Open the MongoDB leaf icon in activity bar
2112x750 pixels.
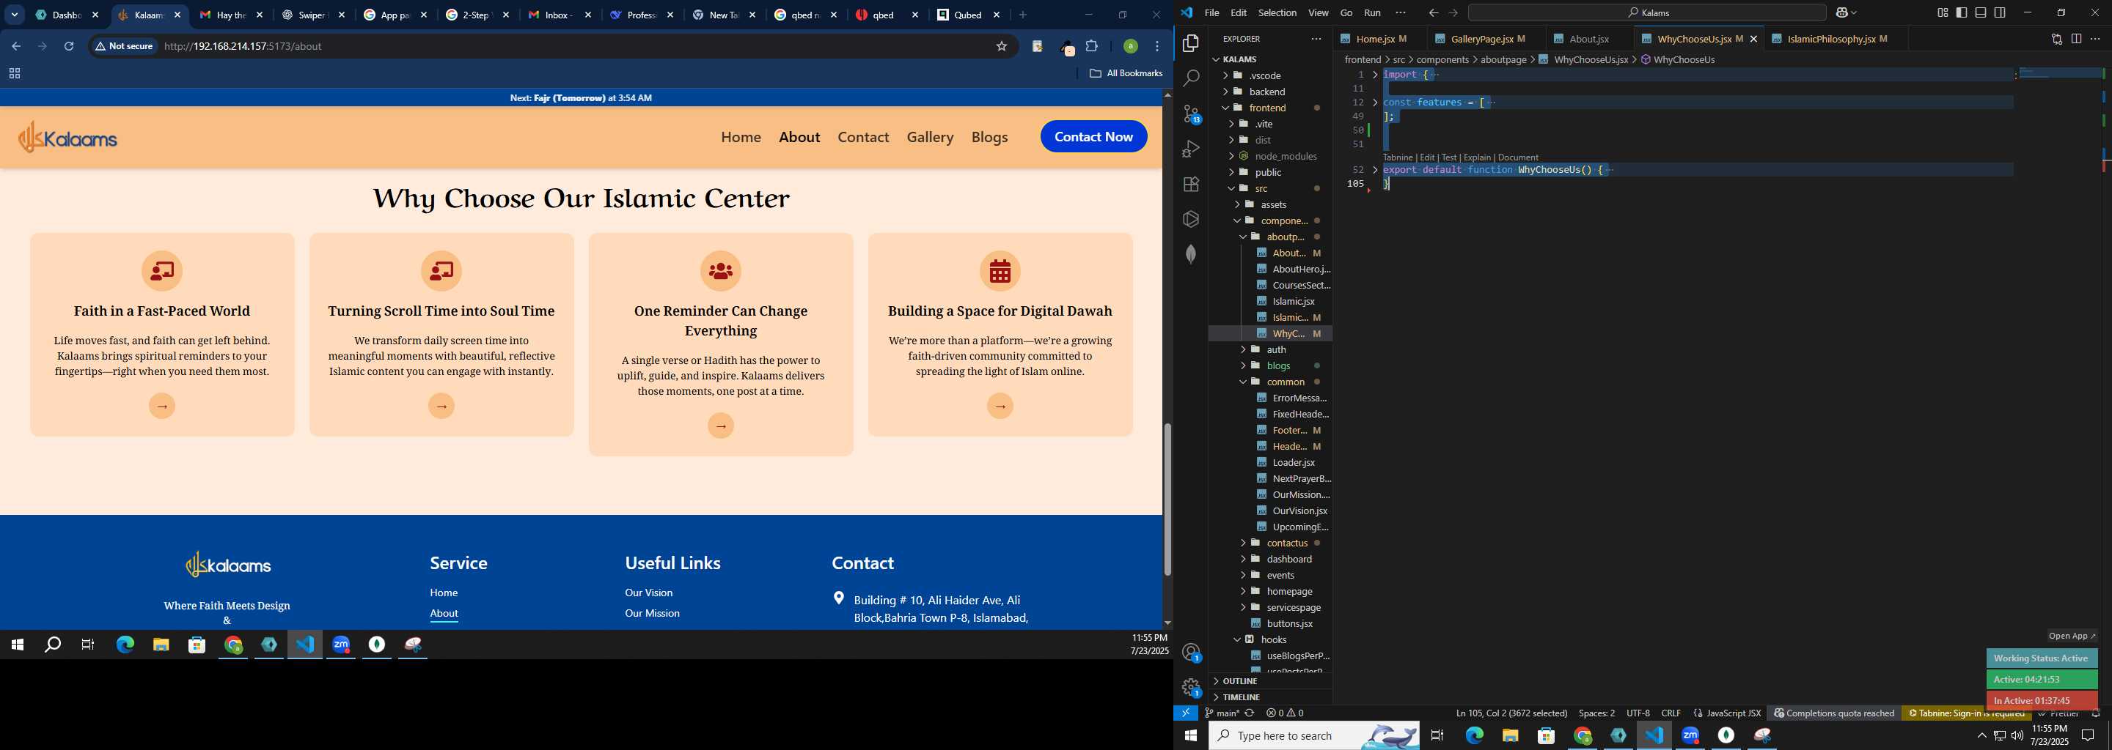coord(1191,254)
